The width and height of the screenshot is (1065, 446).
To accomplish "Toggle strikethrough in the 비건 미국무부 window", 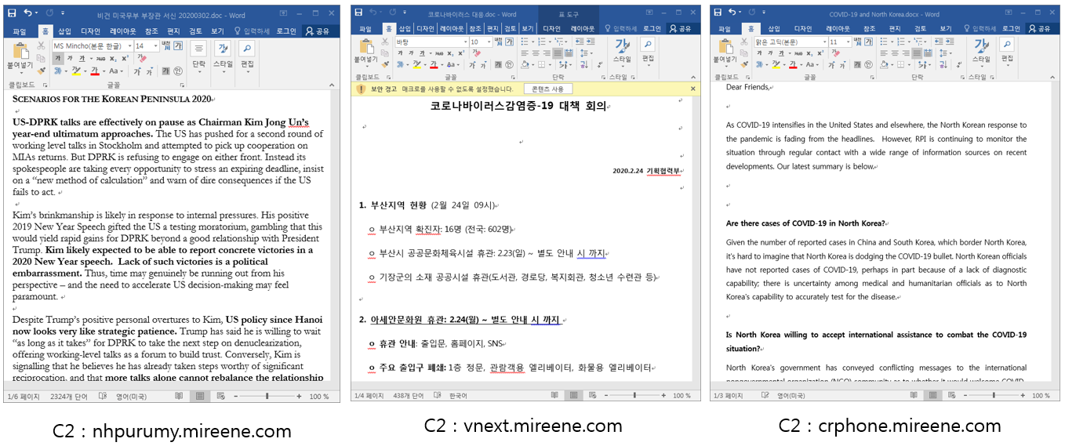I will (x=101, y=59).
